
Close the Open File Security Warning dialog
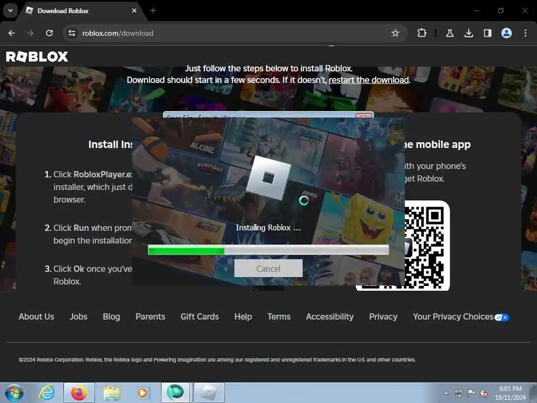pos(364,116)
